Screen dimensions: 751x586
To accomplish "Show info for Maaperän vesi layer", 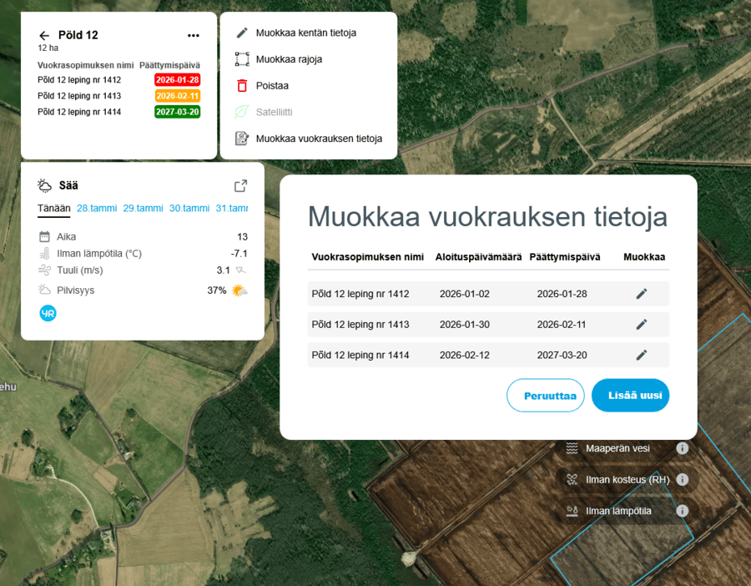I will coord(682,448).
